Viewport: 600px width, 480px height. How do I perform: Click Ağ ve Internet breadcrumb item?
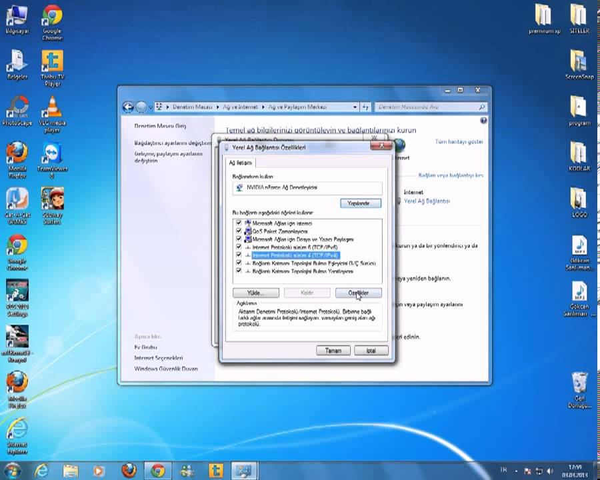[240, 107]
